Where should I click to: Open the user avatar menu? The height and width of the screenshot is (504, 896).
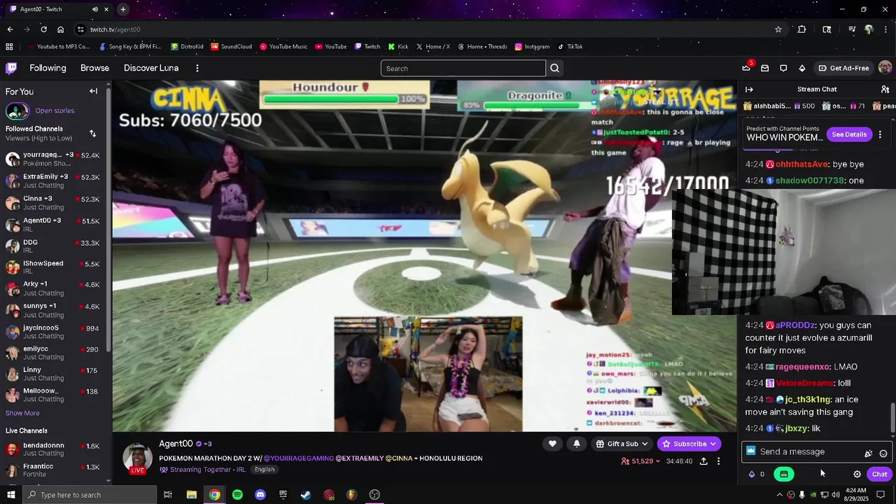[x=885, y=68]
